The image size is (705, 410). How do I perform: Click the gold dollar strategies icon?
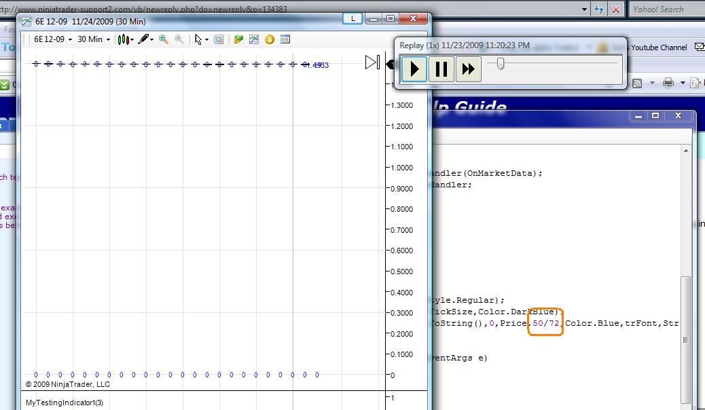[x=270, y=39]
